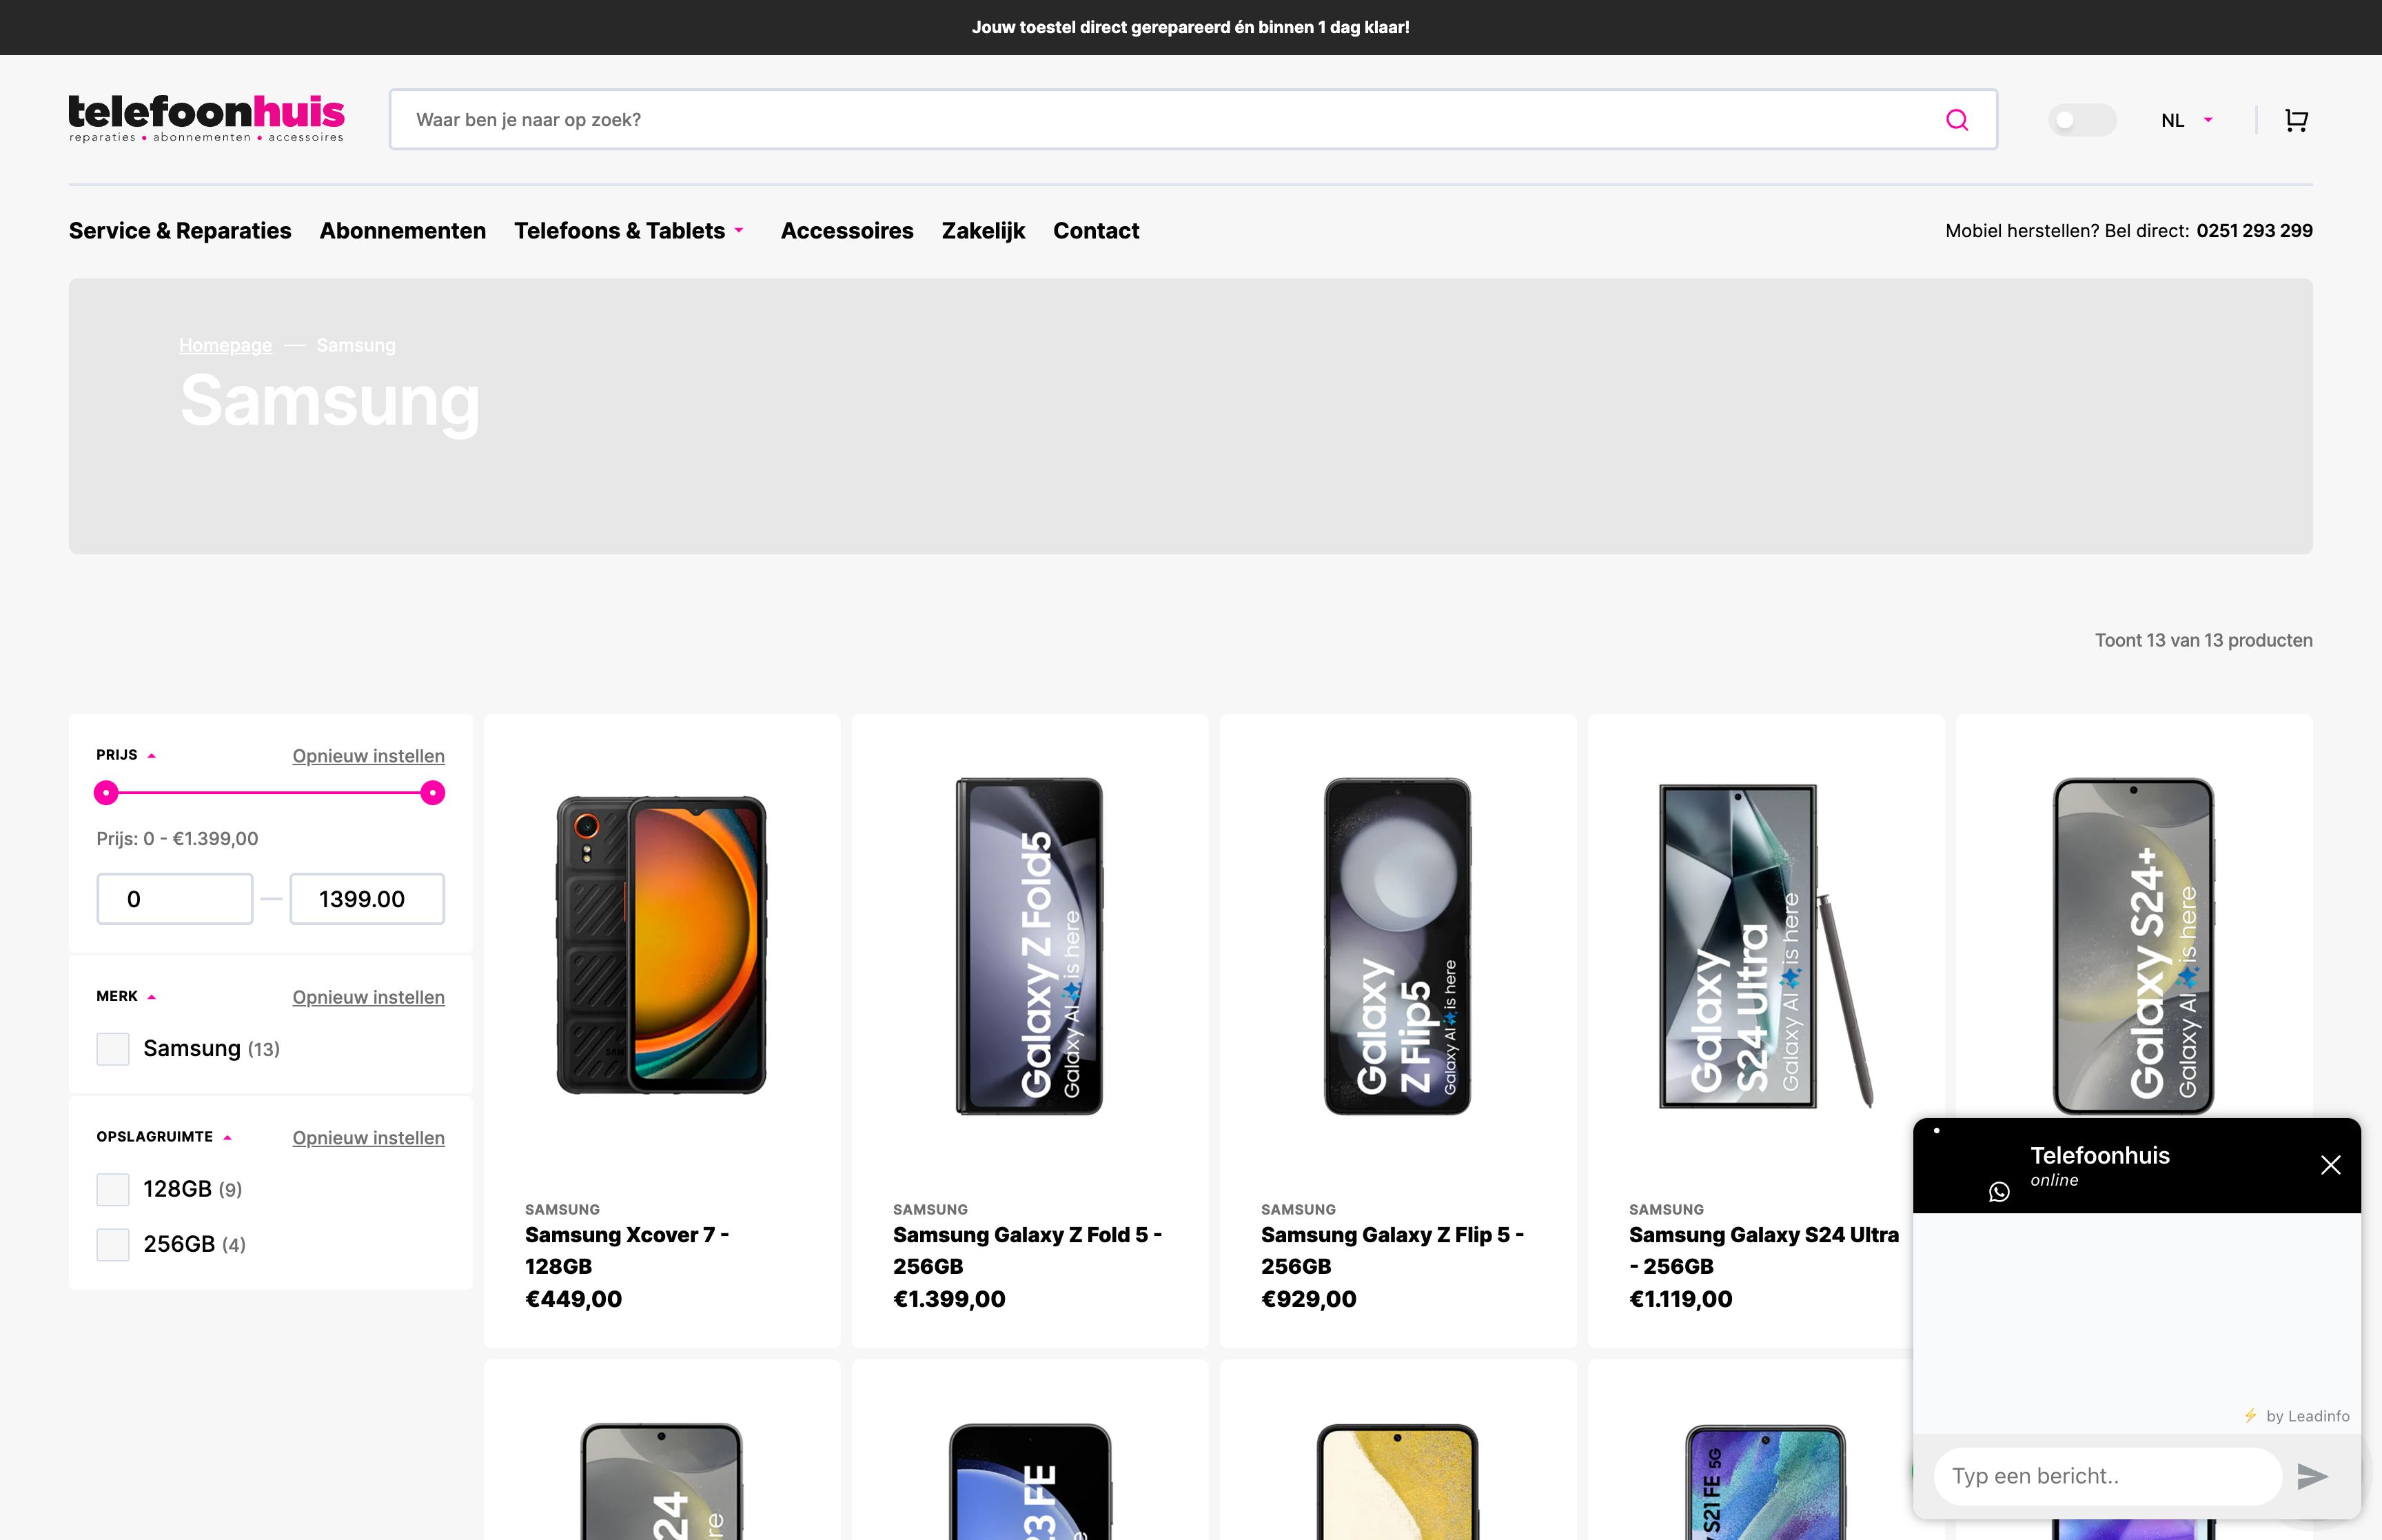Flip the dark mode toggle in header

coord(2083,119)
